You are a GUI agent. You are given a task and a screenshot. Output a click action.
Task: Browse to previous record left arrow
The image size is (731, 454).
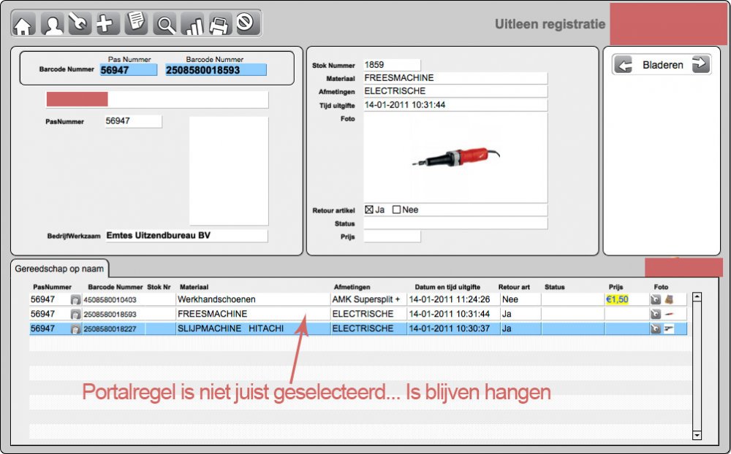[624, 65]
